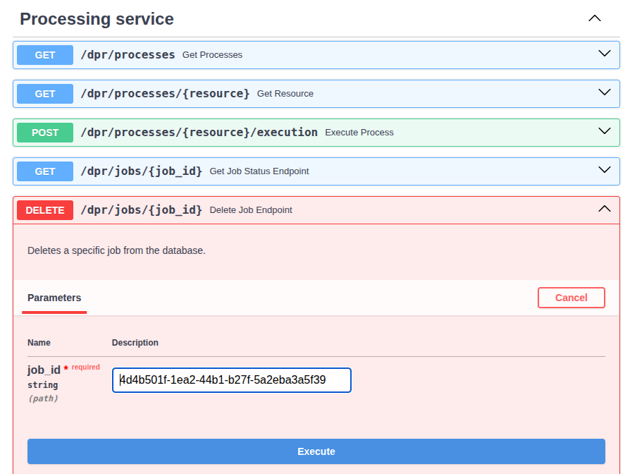This screenshot has width=630, height=474.
Task: Expand the Get Resource endpoint chevron
Action: (604, 92)
